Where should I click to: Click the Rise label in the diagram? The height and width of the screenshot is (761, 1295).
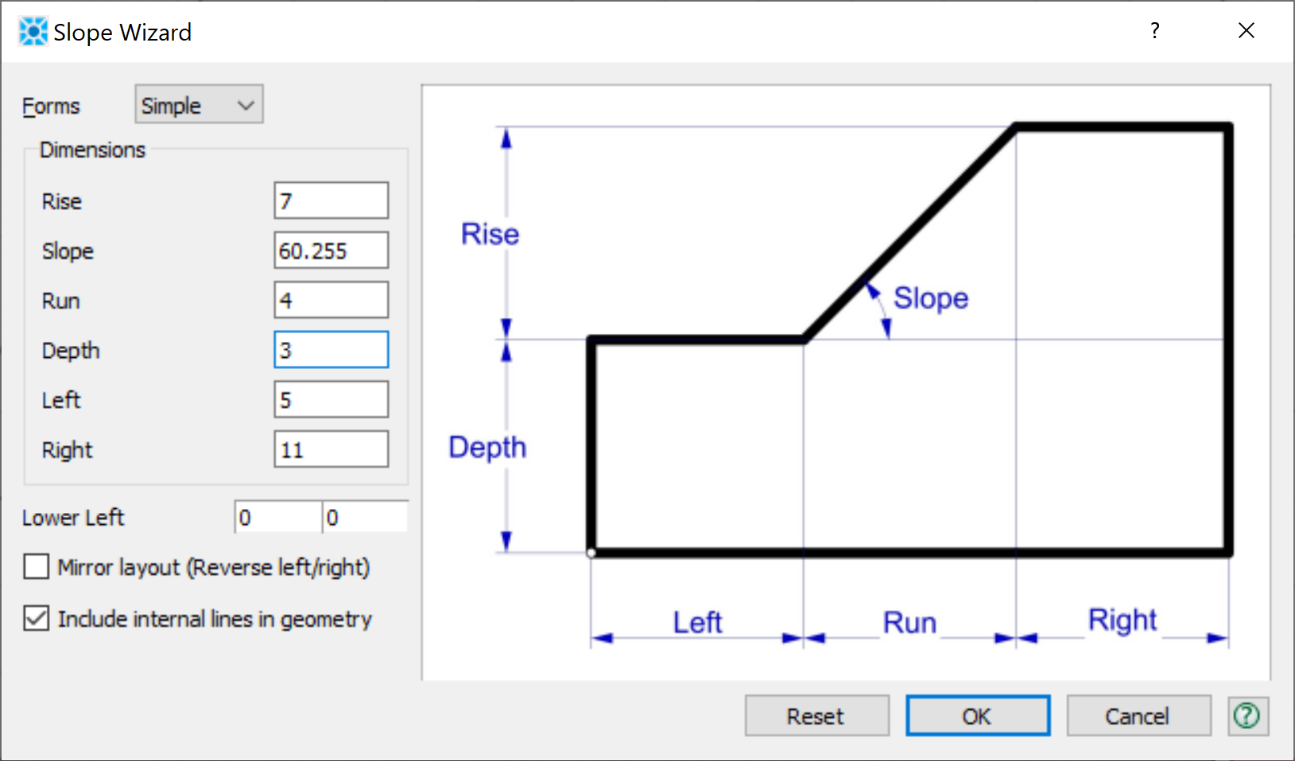point(490,235)
